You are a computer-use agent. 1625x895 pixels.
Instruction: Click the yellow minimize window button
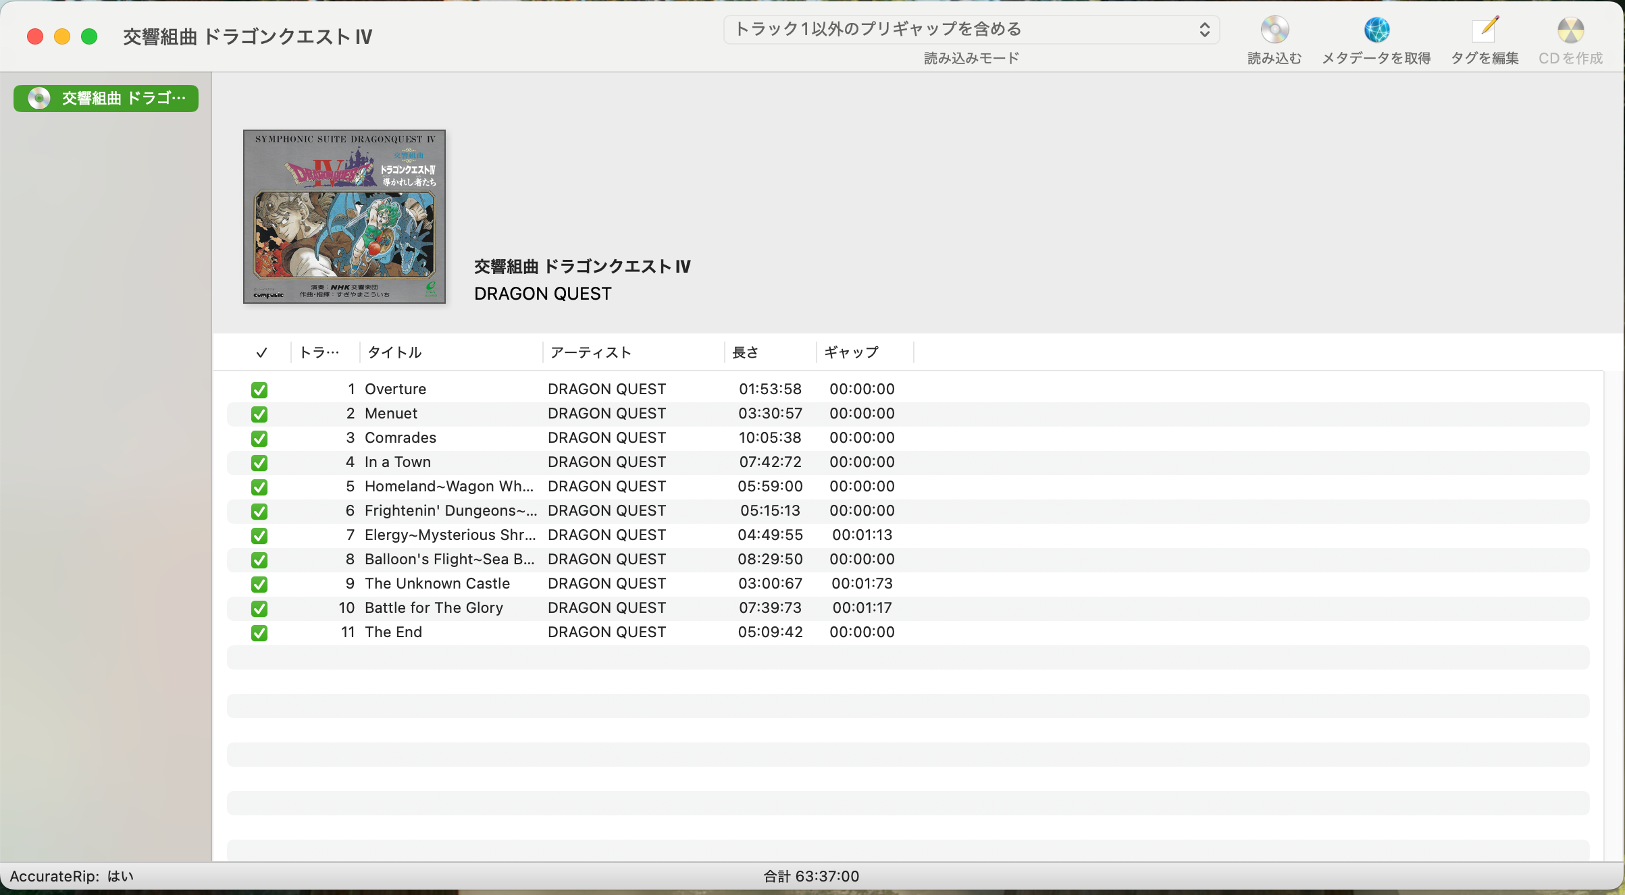point(62,36)
